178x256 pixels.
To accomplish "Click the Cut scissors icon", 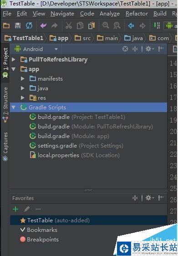I will (x=69, y=26).
